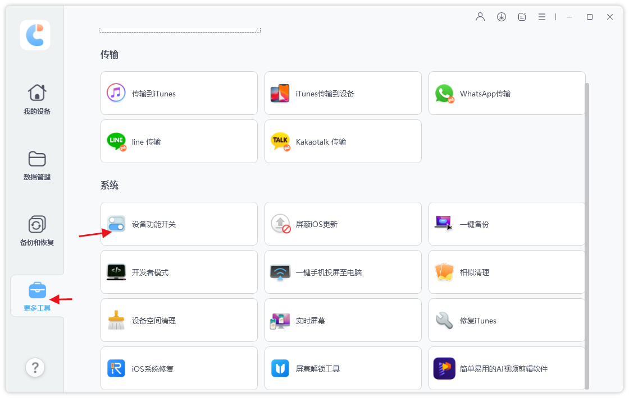Viewport: 629px width, 398px height.
Task: Click the 一键手机投屏至电脑 icon
Action: click(280, 272)
